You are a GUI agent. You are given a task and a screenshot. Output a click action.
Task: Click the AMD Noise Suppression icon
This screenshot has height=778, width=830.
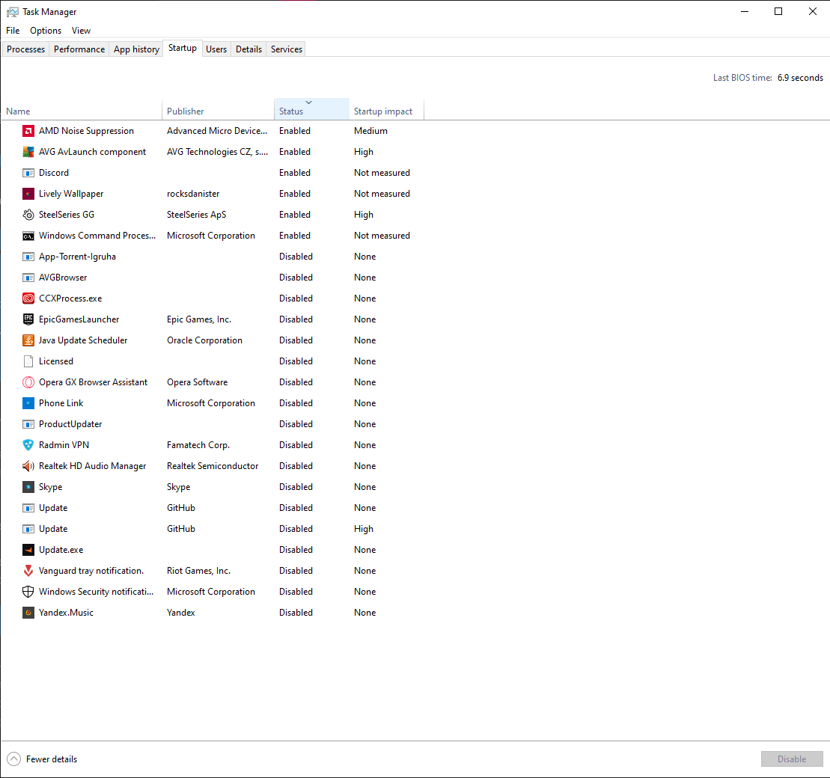click(28, 131)
